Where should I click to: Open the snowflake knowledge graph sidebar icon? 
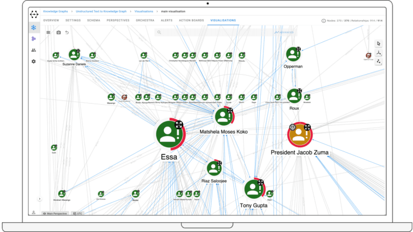click(x=34, y=27)
